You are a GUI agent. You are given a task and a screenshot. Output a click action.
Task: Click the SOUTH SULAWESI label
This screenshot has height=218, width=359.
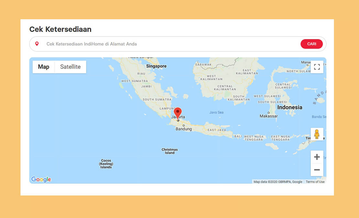point(272,102)
